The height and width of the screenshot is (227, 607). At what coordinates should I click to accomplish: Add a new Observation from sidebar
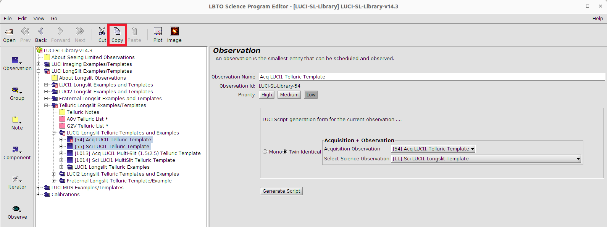coord(16,61)
